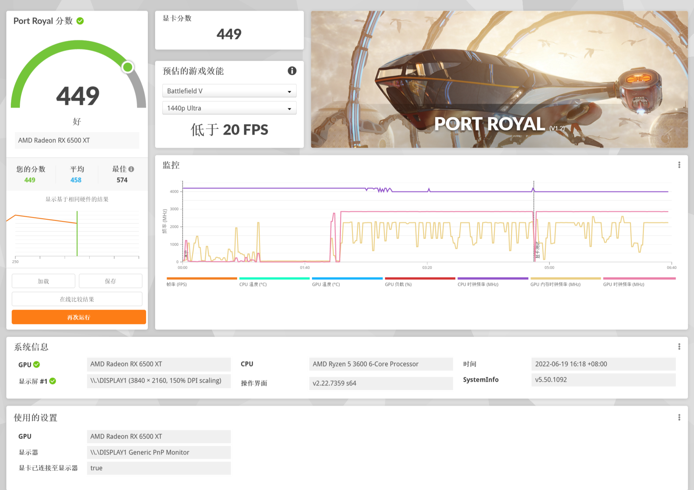Toggle the GPU 负载 (%) legend swatch

(420, 278)
